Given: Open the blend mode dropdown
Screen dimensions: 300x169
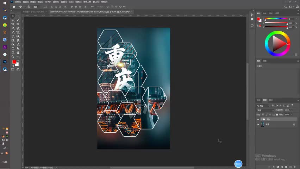Looking at the screenshot, I should tap(265, 110).
